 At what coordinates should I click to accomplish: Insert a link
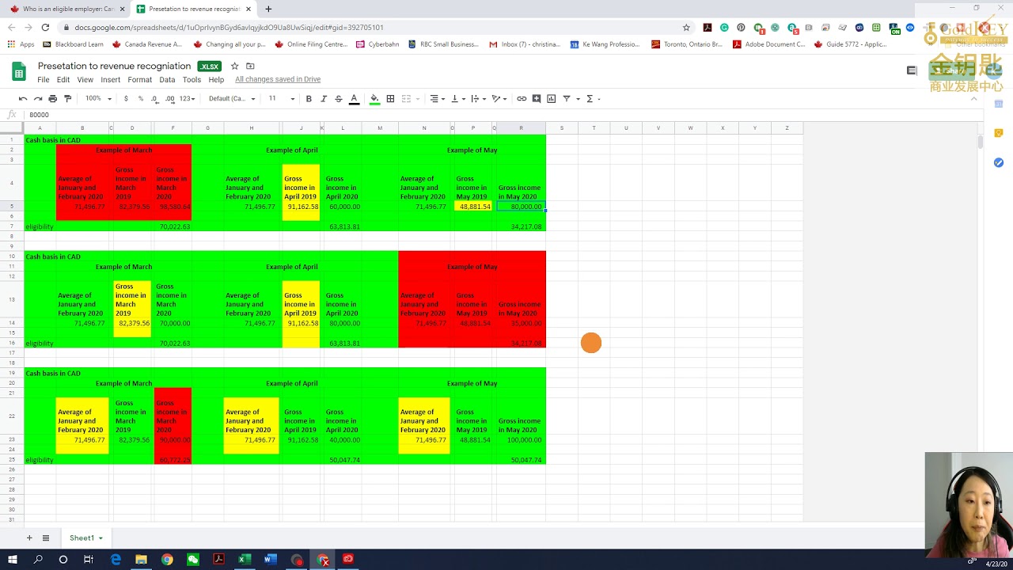click(x=522, y=99)
